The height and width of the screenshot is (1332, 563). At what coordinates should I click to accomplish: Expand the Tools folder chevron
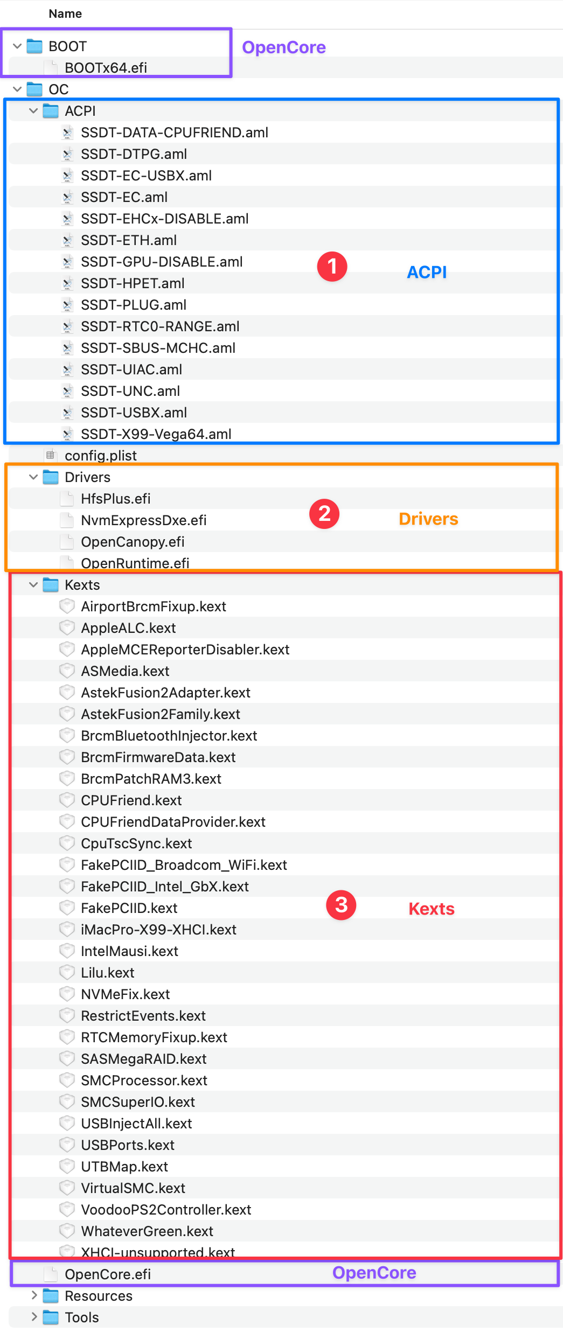(34, 1317)
